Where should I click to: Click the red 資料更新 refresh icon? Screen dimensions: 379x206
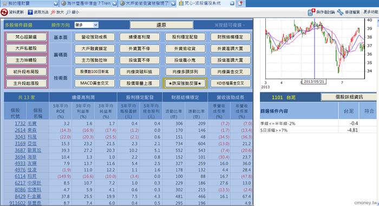[x=4, y=12]
